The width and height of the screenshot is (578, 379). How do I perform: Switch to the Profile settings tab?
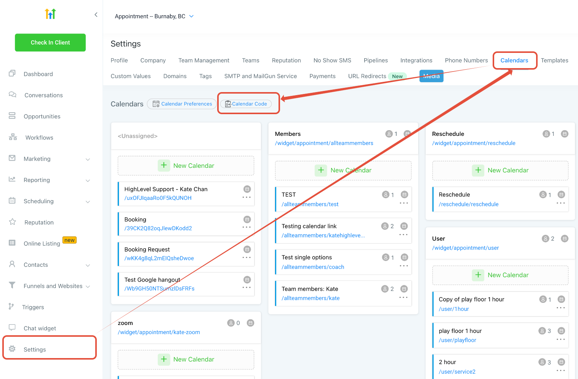coord(119,61)
